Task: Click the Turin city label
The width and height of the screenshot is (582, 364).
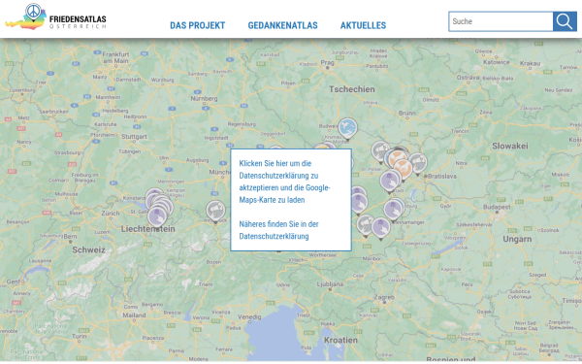Action: click(80, 337)
